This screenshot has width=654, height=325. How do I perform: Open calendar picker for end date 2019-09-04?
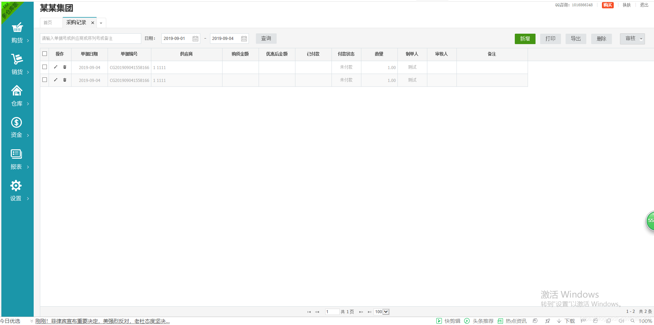[x=244, y=39]
